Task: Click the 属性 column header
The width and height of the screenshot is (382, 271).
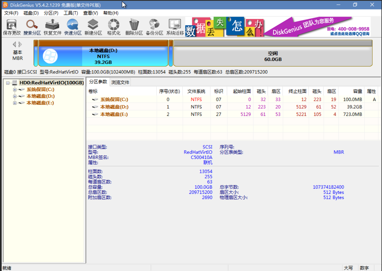Action: [x=371, y=91]
